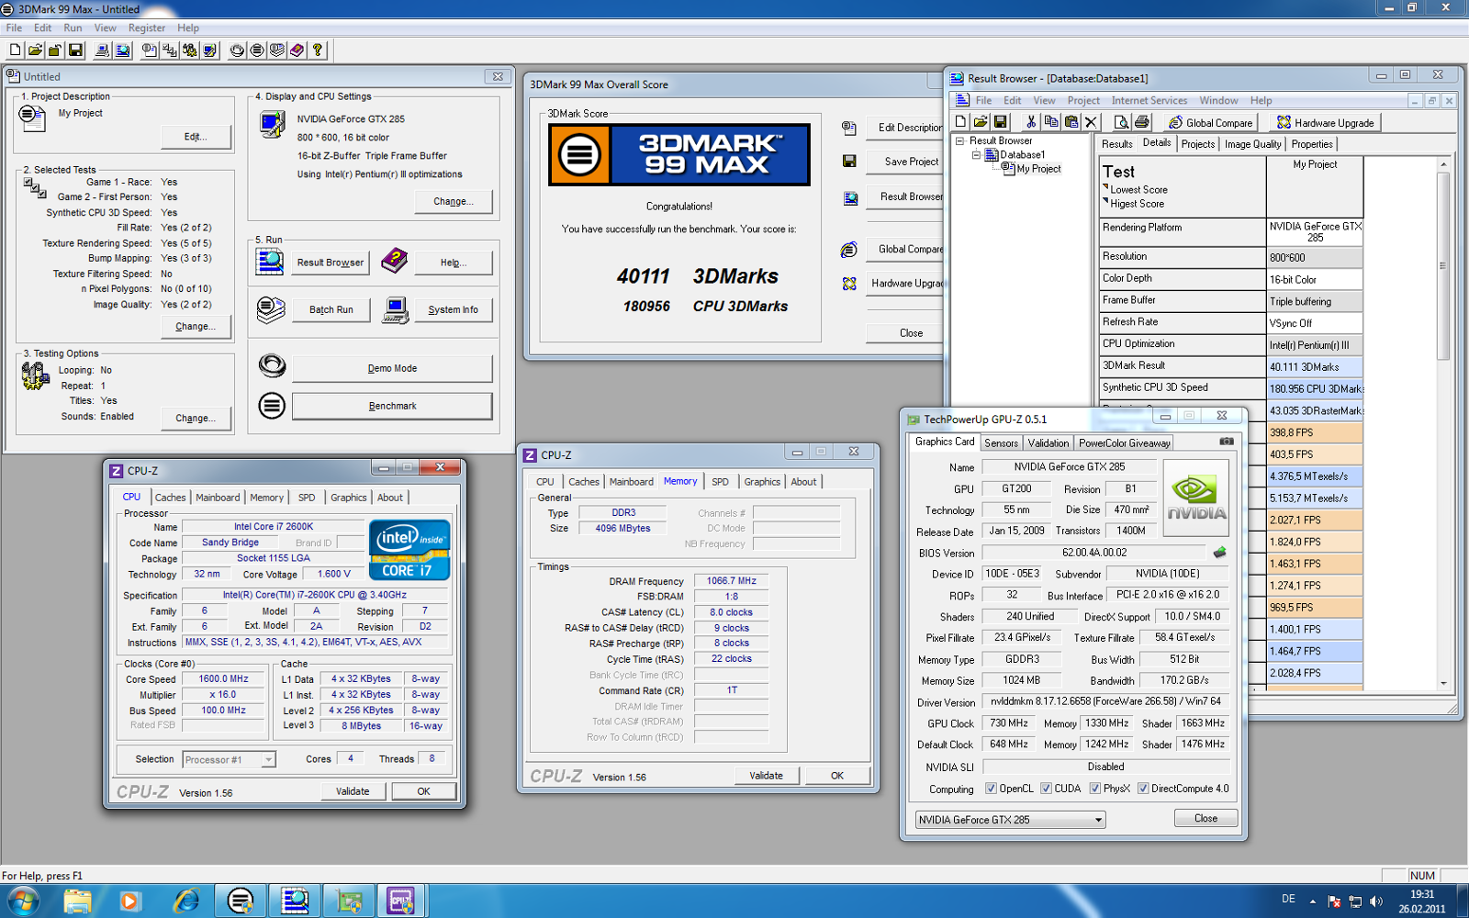Viewport: 1469px width, 918px height.
Task: Click the Show hidden icons tray arrow
Action: pyautogui.click(x=1312, y=901)
